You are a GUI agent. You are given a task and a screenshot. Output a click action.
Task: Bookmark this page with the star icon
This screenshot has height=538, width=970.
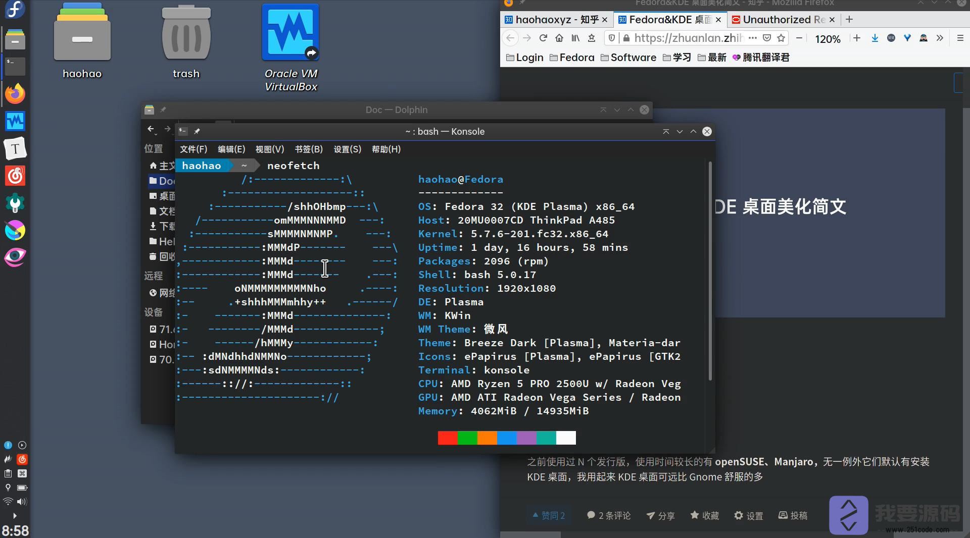point(781,38)
